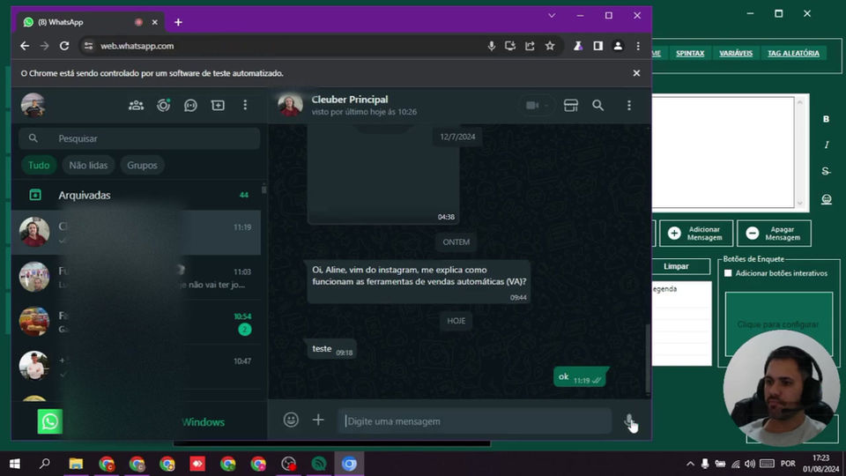Apply bold formatting B in sender app
This screenshot has width=846, height=476.
click(826, 119)
